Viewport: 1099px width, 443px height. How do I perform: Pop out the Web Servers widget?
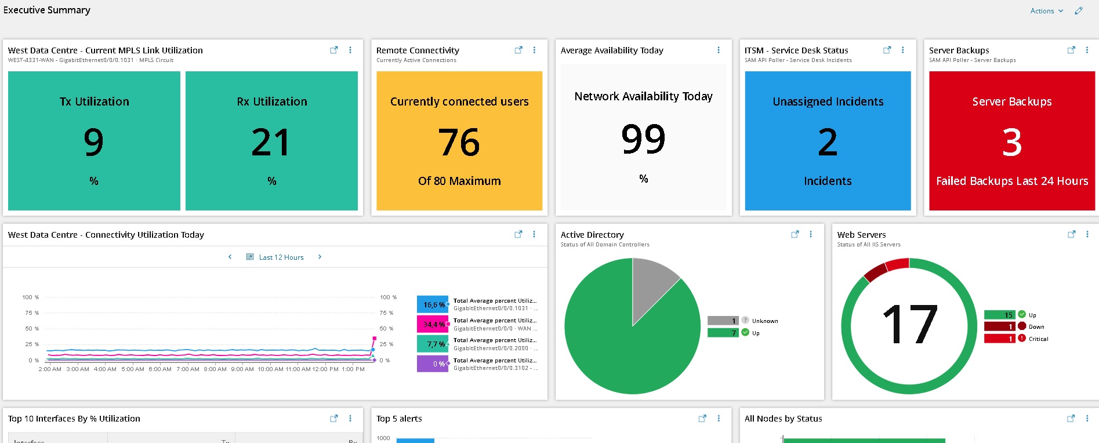1071,235
